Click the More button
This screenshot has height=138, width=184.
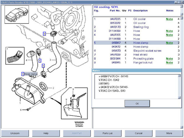click(169, 133)
